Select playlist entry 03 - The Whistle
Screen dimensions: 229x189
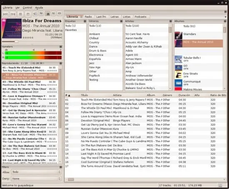pyautogui.click(x=30, y=83)
